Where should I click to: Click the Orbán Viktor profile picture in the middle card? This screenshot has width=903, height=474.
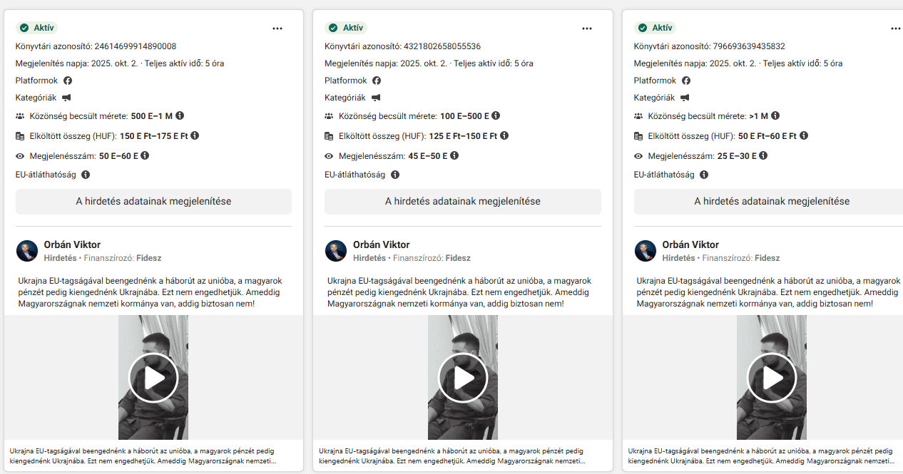(336, 251)
